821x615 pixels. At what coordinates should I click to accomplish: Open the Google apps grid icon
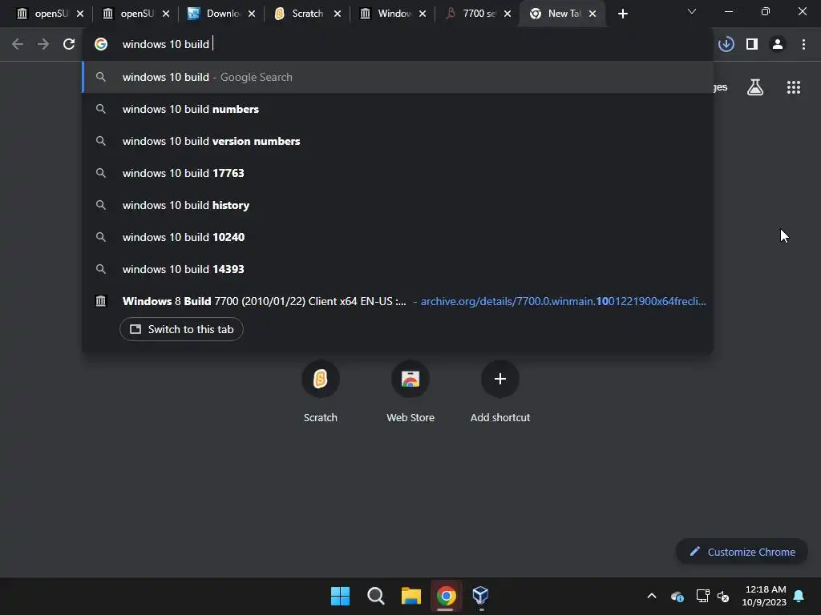pos(794,87)
